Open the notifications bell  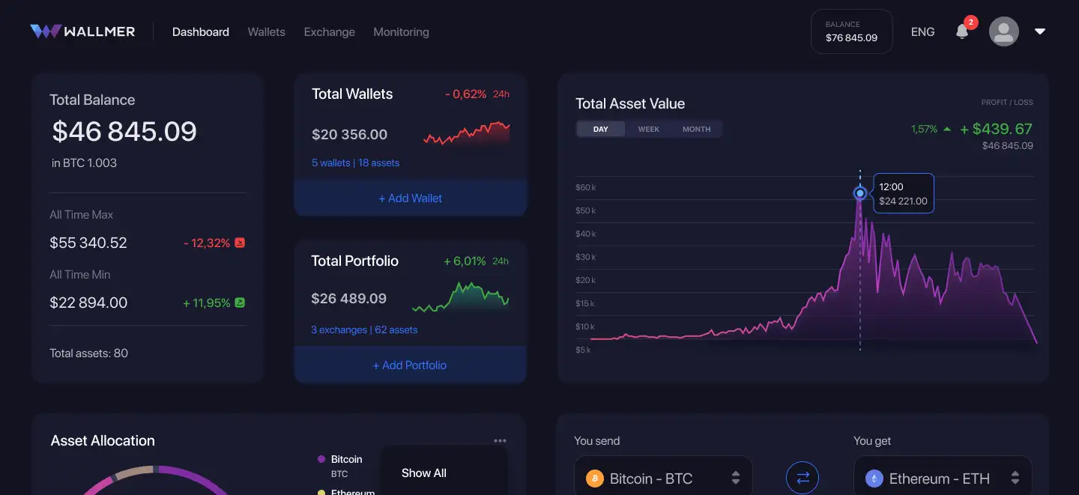[x=963, y=31]
